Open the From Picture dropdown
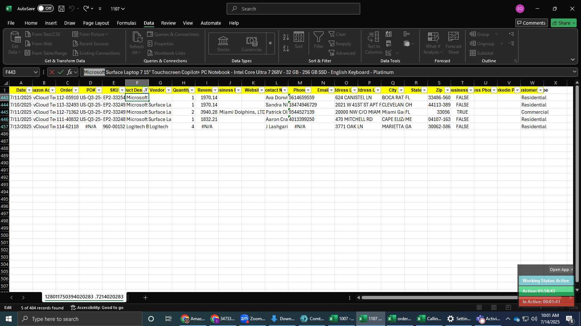The width and height of the screenshot is (581, 326). [x=90, y=34]
